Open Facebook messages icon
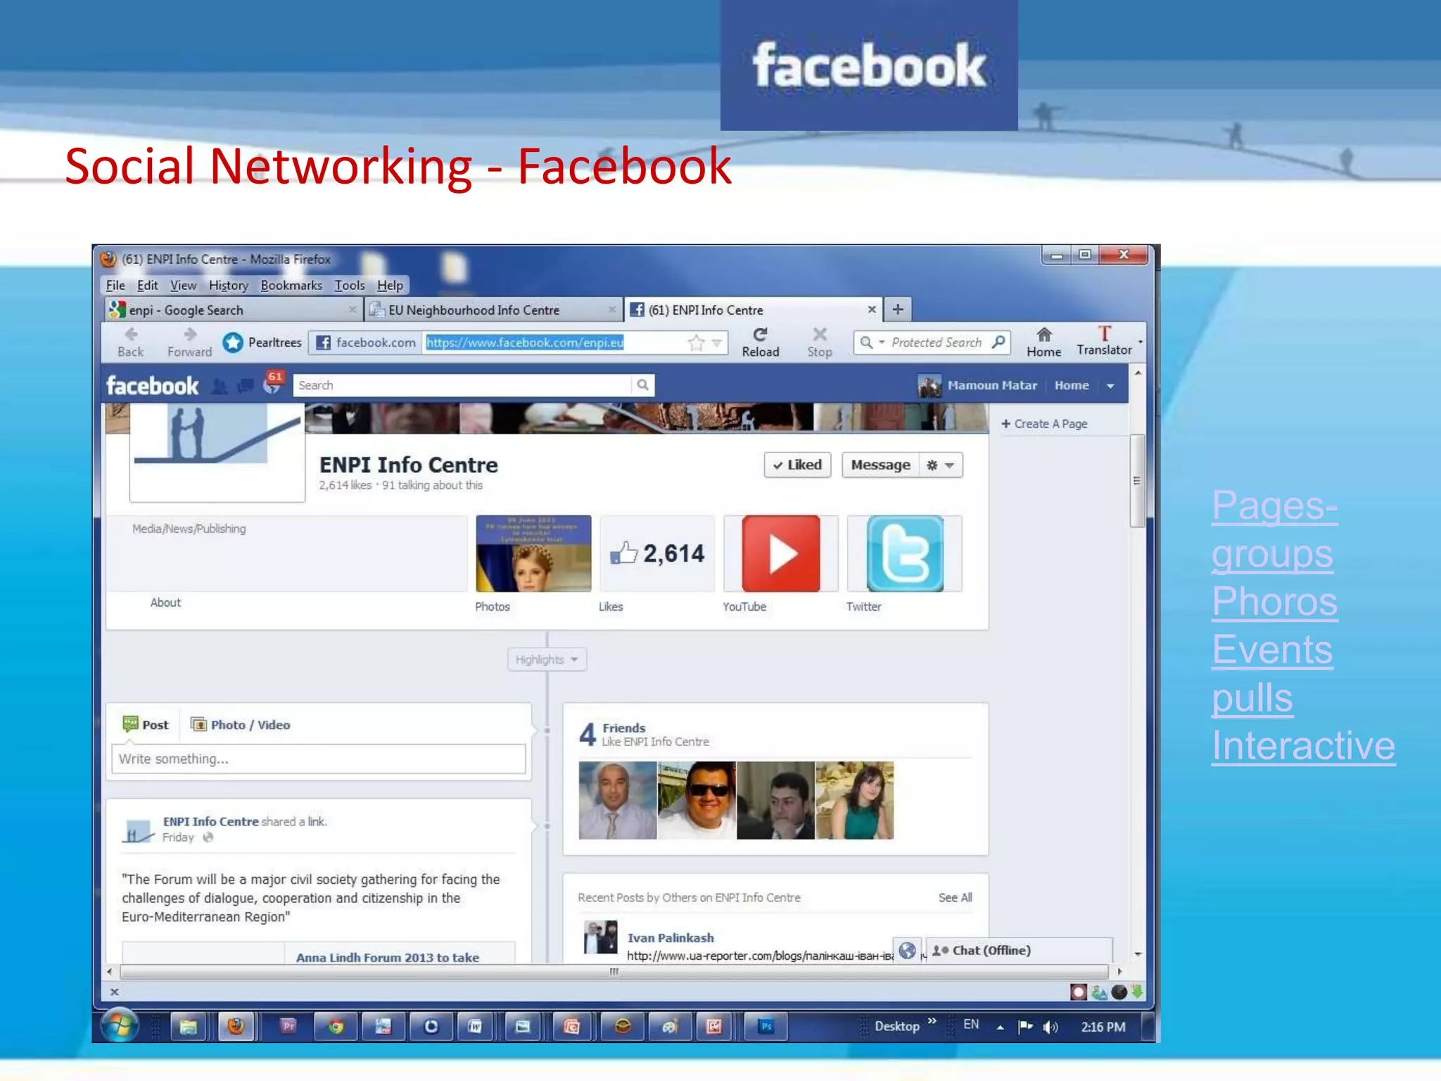Image resolution: width=1441 pixels, height=1081 pixels. coord(245,386)
